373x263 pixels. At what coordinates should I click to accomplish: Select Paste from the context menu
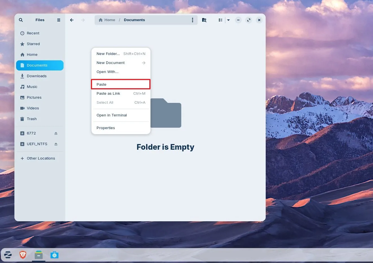point(121,84)
